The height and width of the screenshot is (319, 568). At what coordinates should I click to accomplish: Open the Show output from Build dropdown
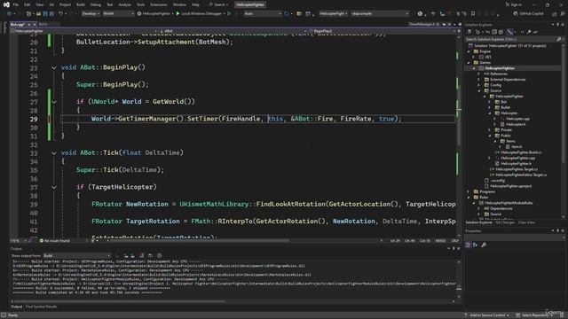[77, 256]
